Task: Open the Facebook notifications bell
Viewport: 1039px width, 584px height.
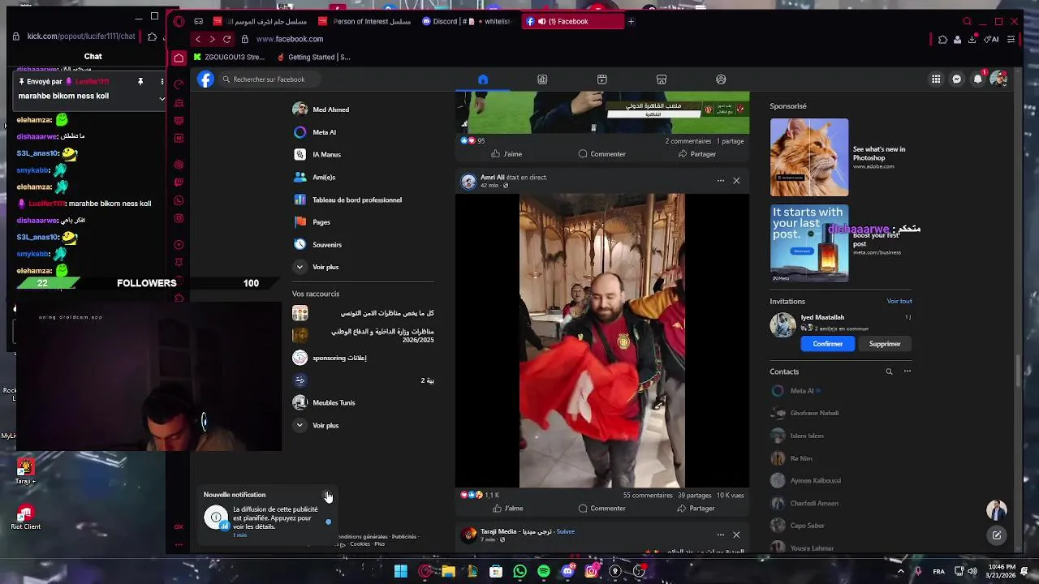Action: point(978,79)
